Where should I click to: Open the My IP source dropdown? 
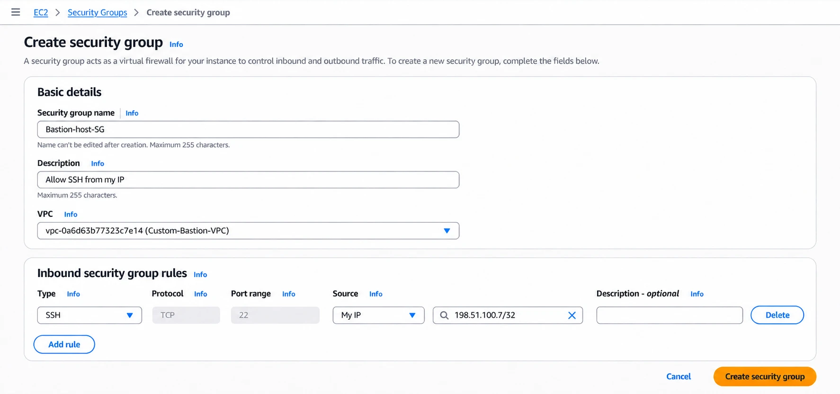click(x=378, y=315)
